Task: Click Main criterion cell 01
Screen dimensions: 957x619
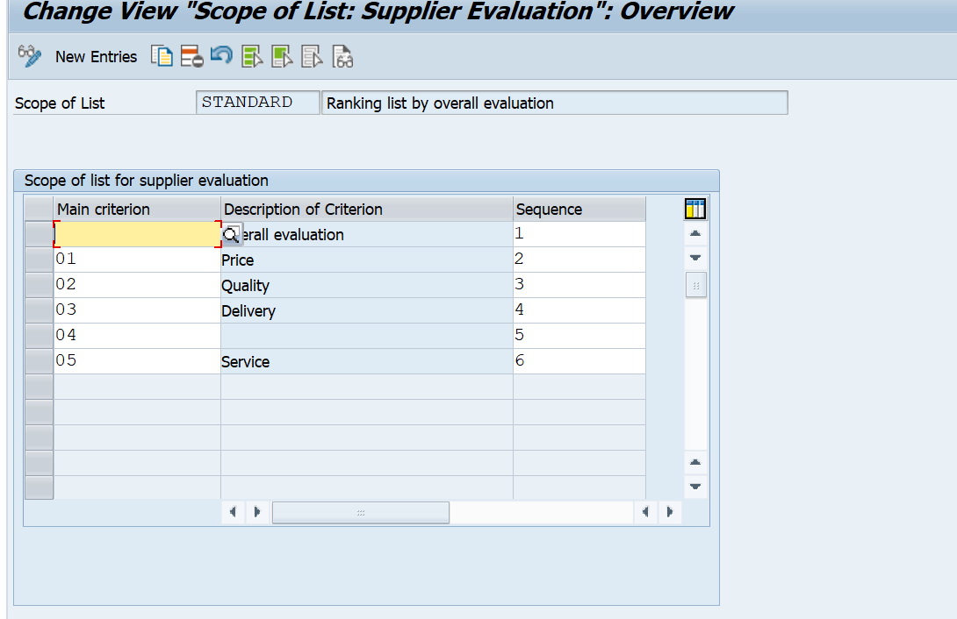Action: [137, 260]
